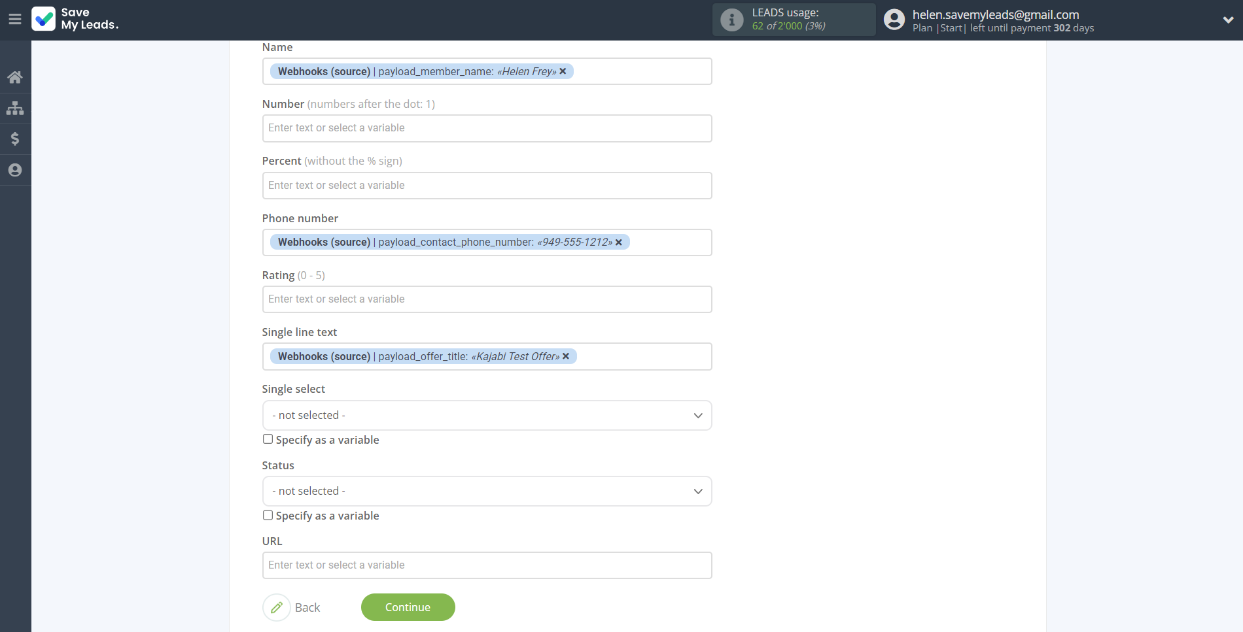This screenshot has height=632, width=1243.
Task: Open the Status dropdown
Action: pyautogui.click(x=487, y=491)
